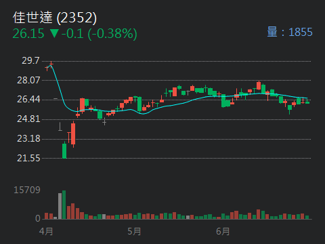Click the 24.81 price axis label
Viewport: 325px width, 244px height.
(x=28, y=119)
